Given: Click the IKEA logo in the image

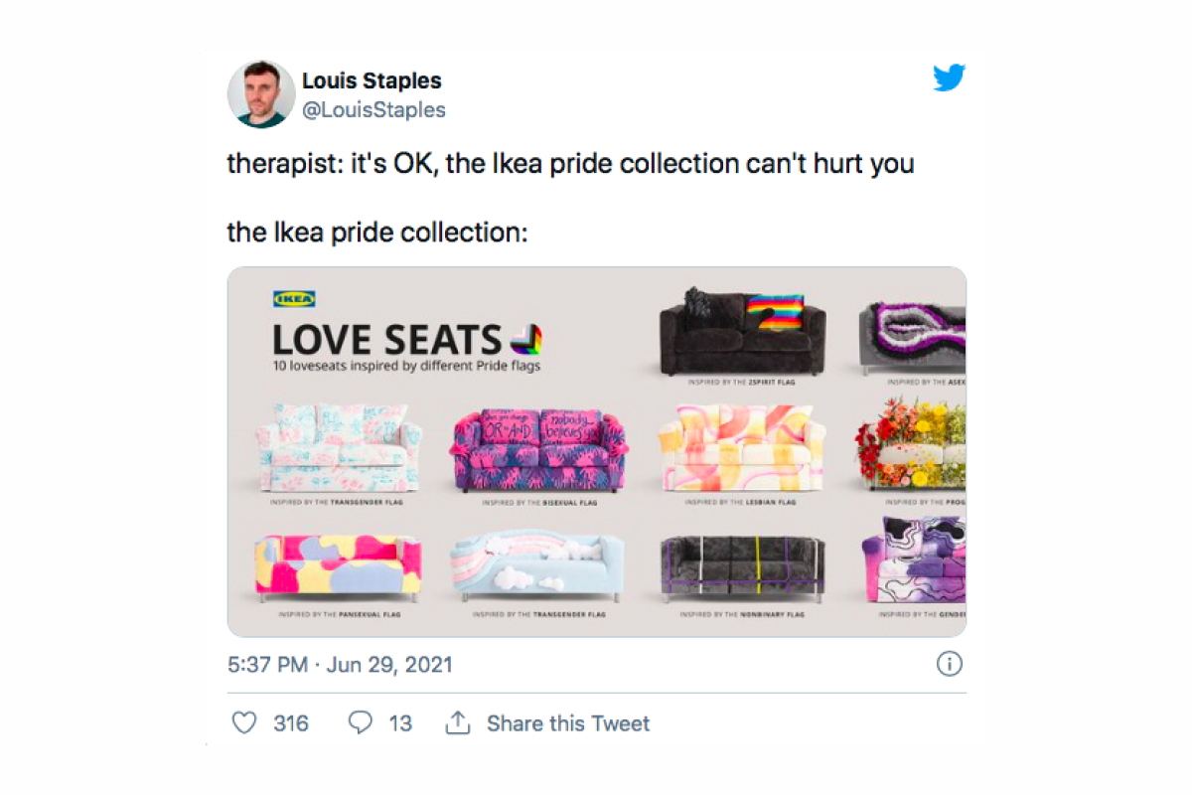Looking at the screenshot, I should click(x=294, y=298).
